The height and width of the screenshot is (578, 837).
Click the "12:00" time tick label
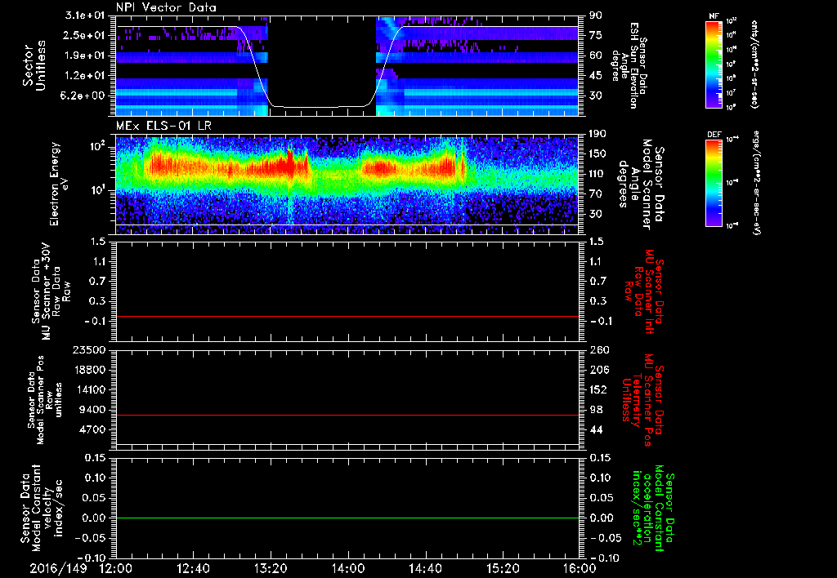[116, 568]
